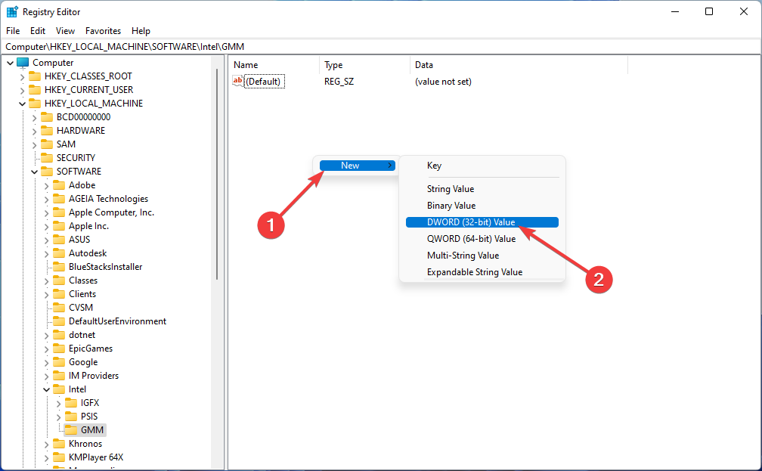This screenshot has height=471, width=762.
Task: Click the IGFX folder icon
Action: (71, 403)
